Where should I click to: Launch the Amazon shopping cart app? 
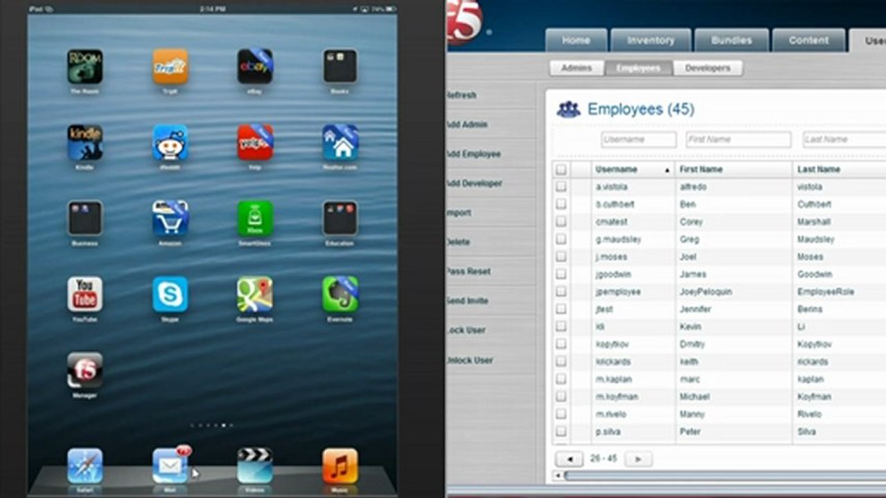click(170, 219)
